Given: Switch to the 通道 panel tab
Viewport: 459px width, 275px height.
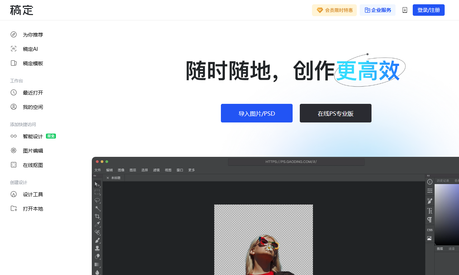Looking at the screenshot, I should pyautogui.click(x=451, y=249).
